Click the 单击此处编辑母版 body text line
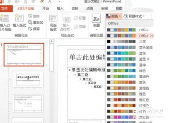This screenshot has height=123, width=173. [x=89, y=70]
